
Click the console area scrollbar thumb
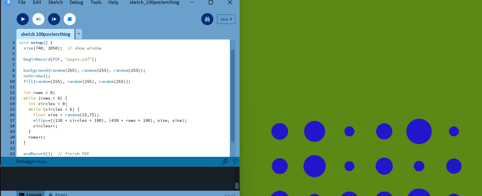point(237,186)
